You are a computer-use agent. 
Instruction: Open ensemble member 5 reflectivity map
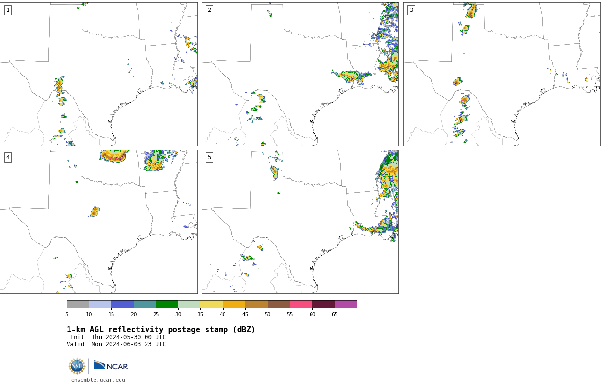tap(300, 222)
